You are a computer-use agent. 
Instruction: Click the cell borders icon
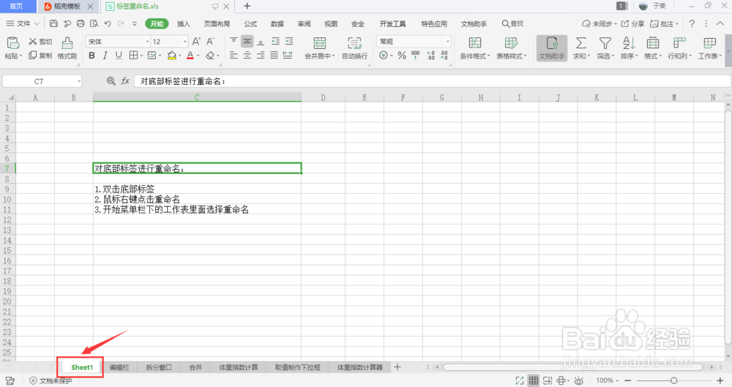pos(133,56)
